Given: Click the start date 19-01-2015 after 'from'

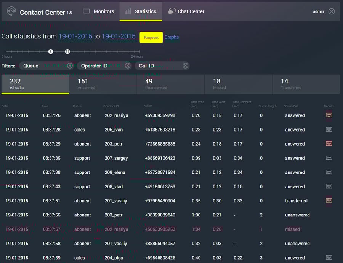Looking at the screenshot, I should 75,37.
